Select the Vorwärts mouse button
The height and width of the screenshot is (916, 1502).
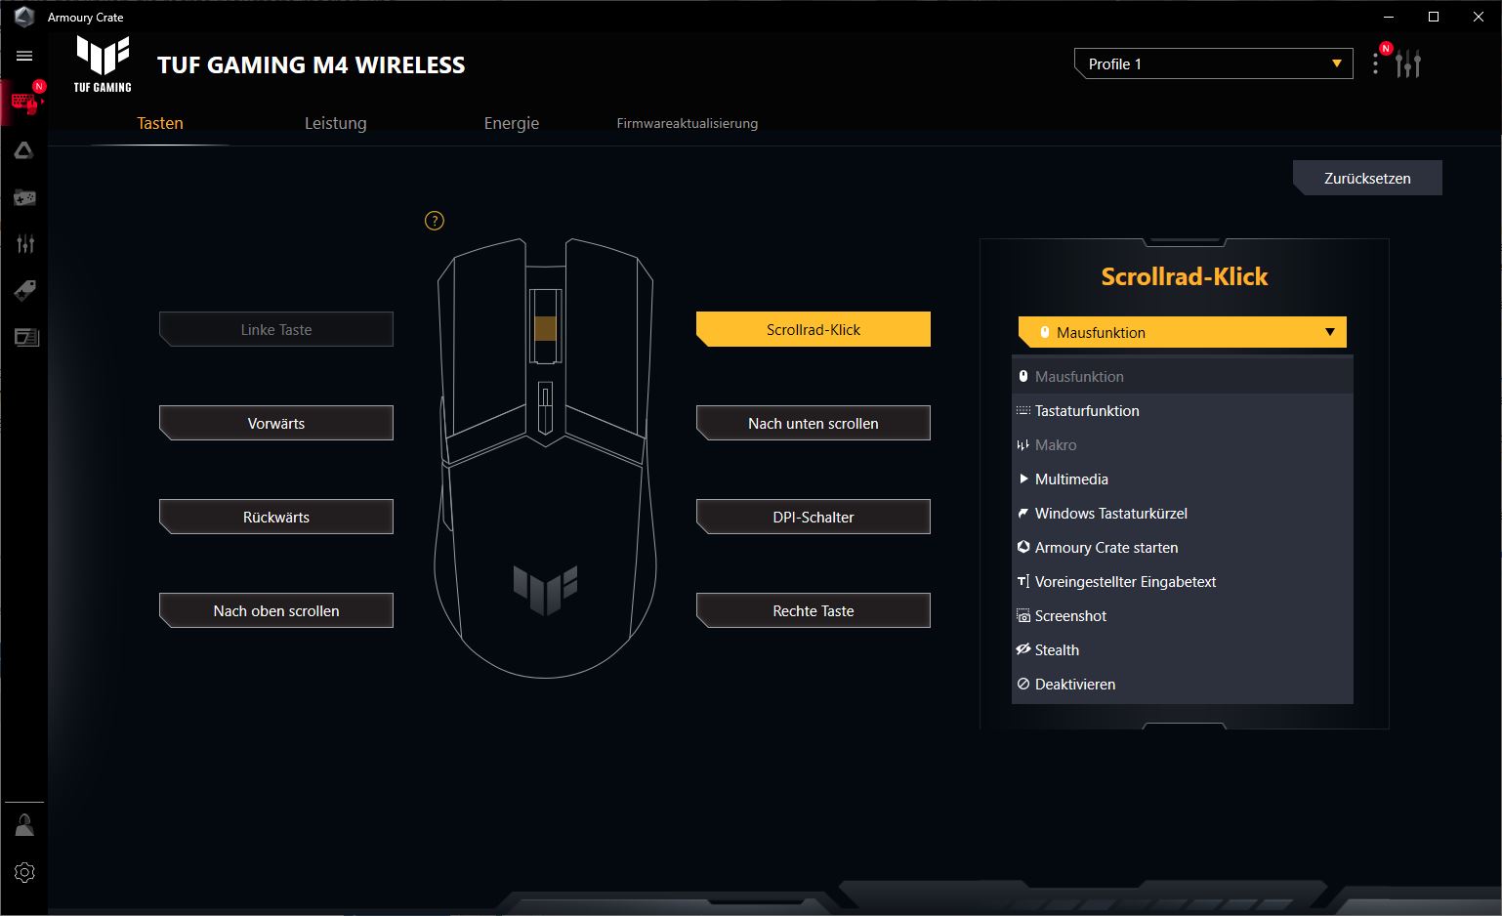coord(276,423)
